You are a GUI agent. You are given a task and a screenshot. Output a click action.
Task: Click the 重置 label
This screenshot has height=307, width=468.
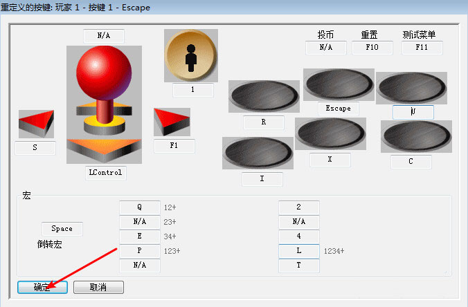click(x=370, y=35)
